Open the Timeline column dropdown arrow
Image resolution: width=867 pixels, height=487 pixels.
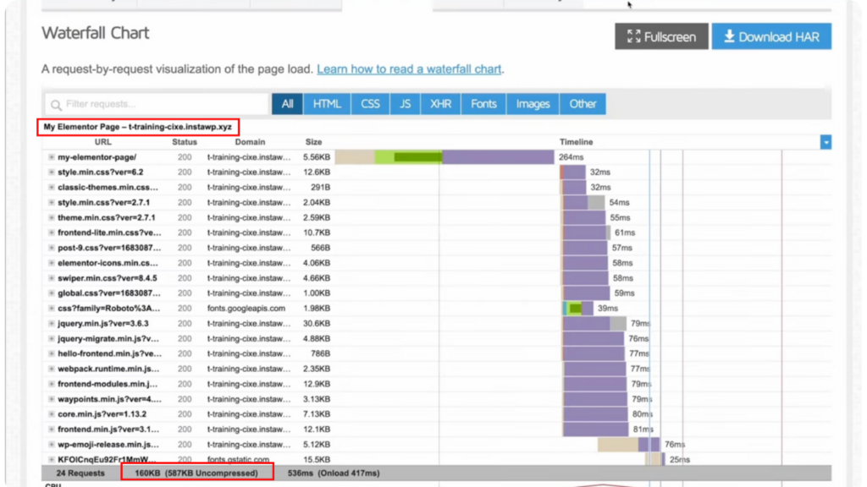coord(826,142)
